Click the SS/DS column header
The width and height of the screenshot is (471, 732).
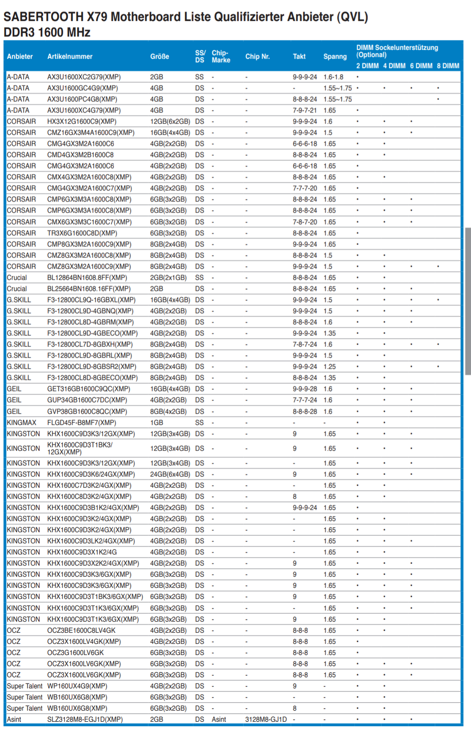click(x=200, y=56)
